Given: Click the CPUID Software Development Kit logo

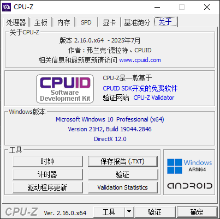Looking at the screenshot, I should tap(65, 89).
